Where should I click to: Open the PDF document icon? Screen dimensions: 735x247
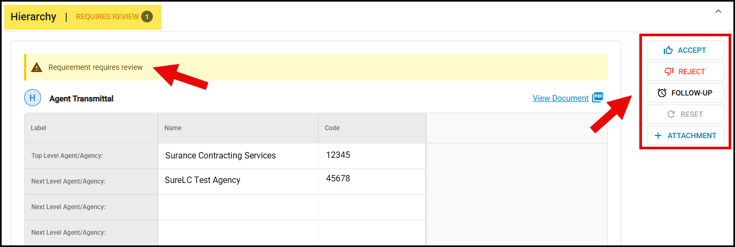coord(598,97)
